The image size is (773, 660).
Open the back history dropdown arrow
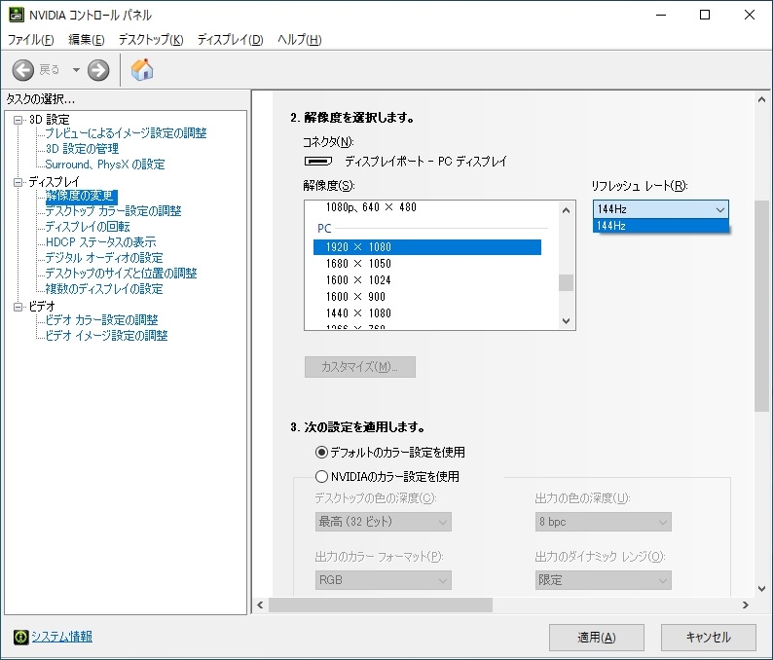point(76,70)
